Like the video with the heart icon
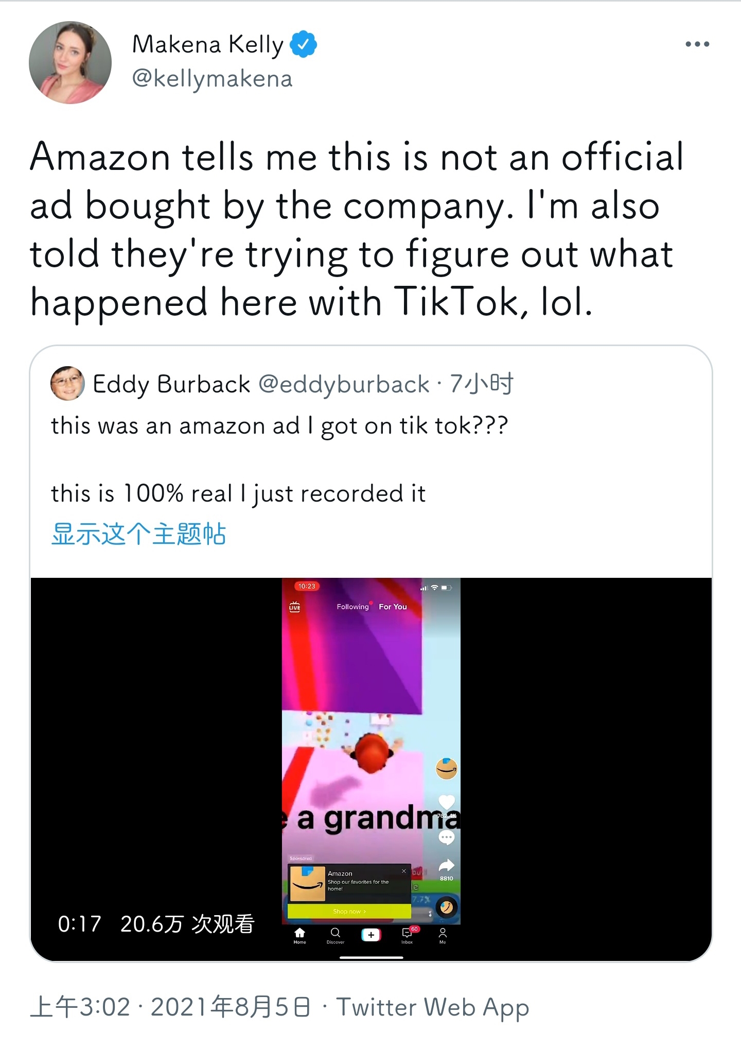This screenshot has height=1048, width=741. 446,802
